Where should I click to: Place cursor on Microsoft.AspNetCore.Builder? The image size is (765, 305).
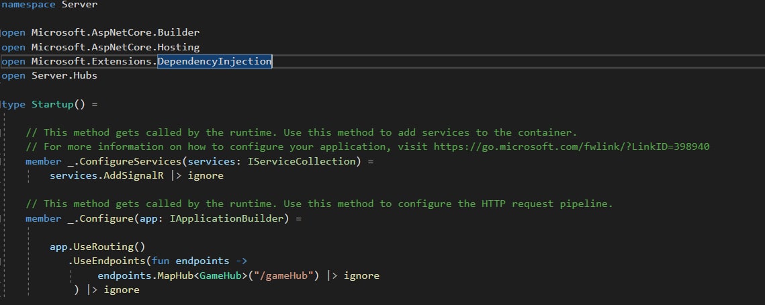pos(116,33)
